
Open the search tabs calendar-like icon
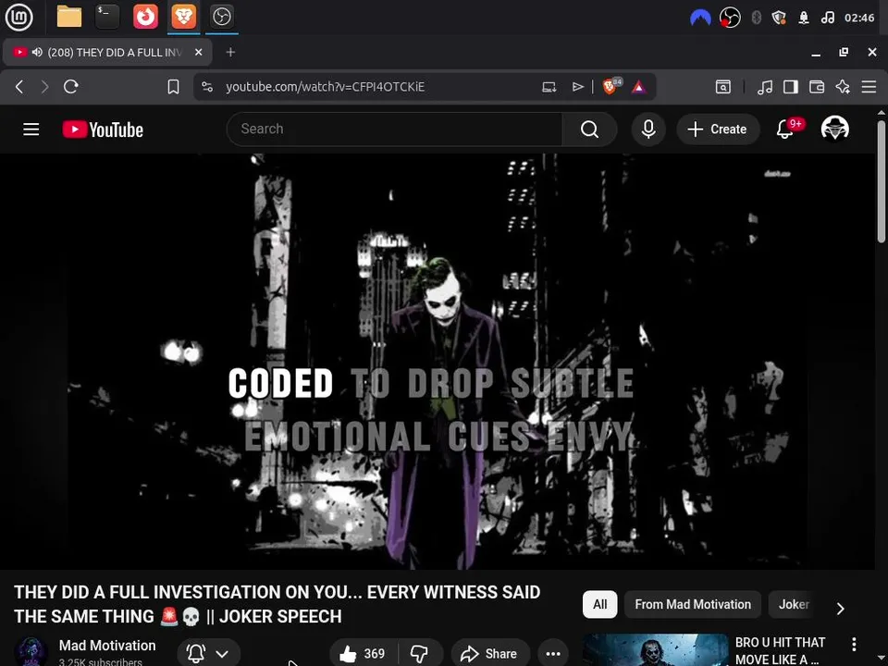(722, 87)
